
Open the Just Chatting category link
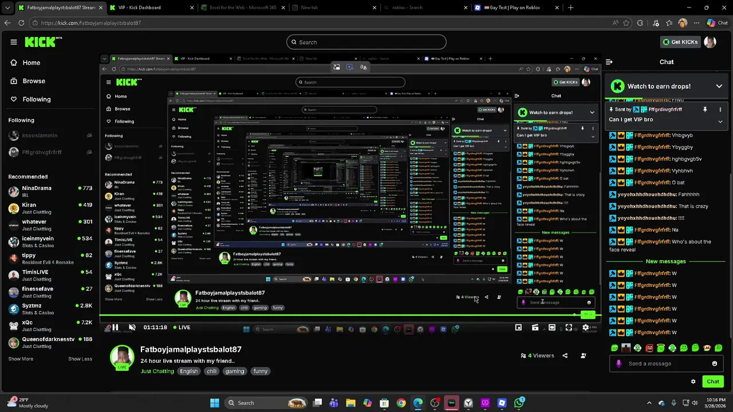[x=157, y=371]
